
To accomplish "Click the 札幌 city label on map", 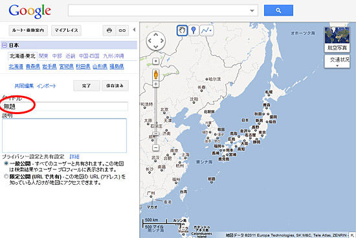I will pos(269,92).
